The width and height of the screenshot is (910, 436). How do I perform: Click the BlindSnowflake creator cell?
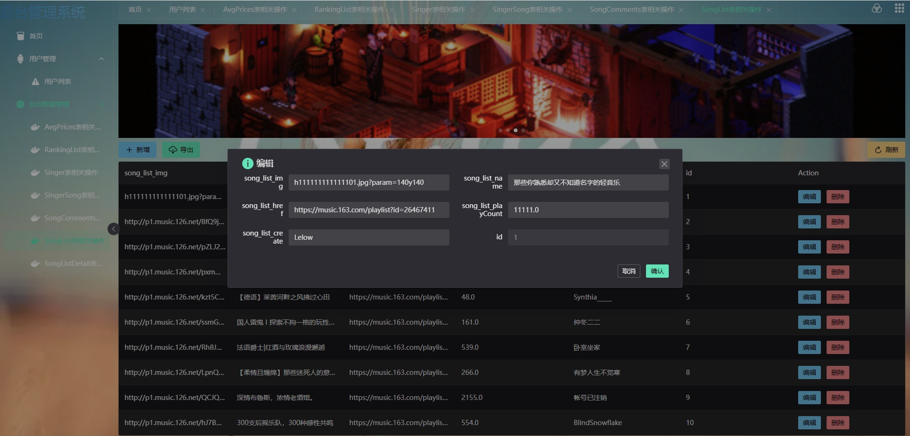598,423
